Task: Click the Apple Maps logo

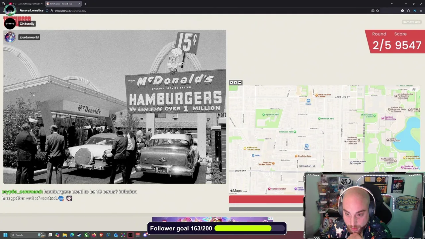Action: click(x=236, y=191)
